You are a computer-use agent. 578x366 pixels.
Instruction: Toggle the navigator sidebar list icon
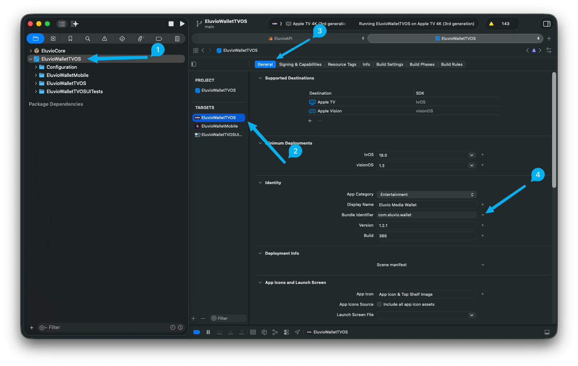click(x=62, y=24)
